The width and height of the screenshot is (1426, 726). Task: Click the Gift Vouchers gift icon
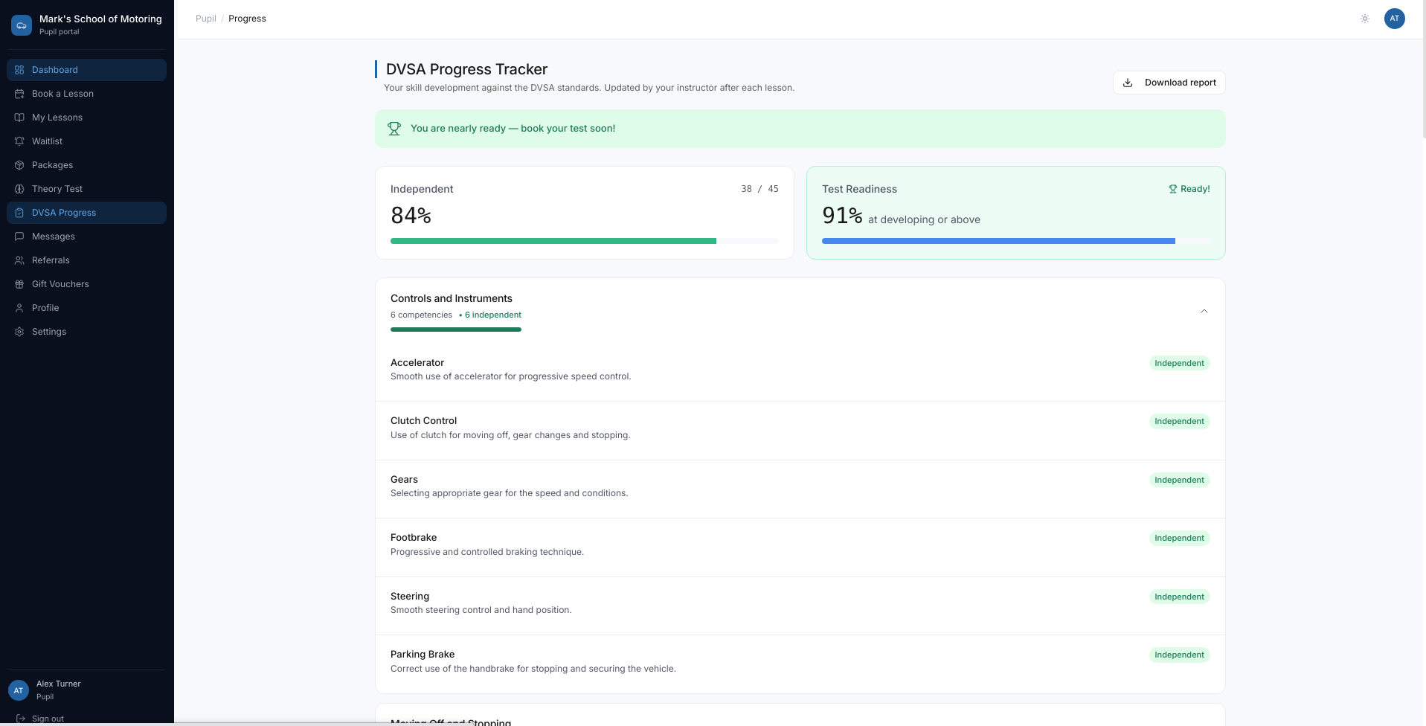point(19,284)
